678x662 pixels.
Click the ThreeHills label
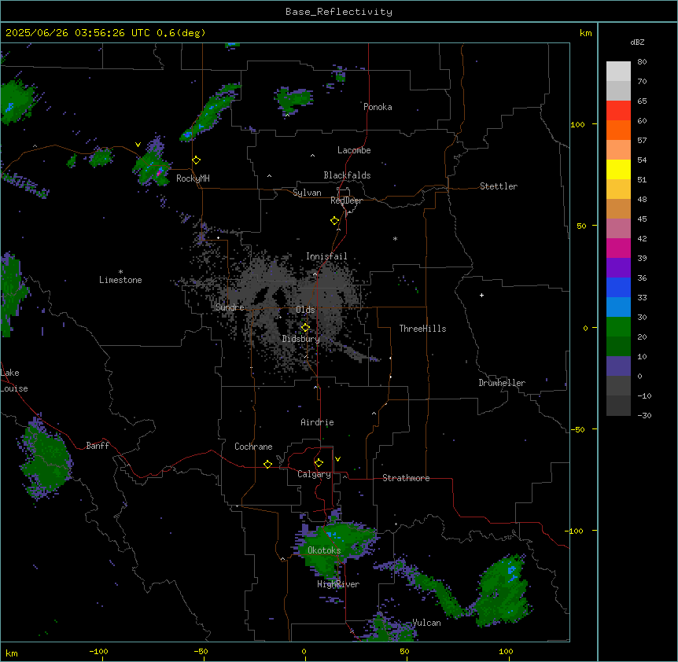tap(422, 329)
